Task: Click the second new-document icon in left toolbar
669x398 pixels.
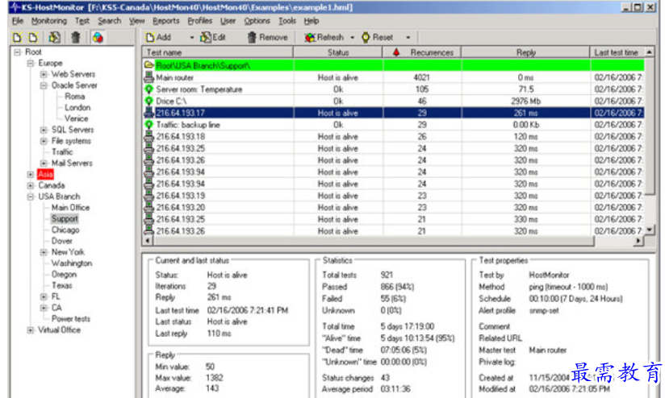Action: coord(33,38)
